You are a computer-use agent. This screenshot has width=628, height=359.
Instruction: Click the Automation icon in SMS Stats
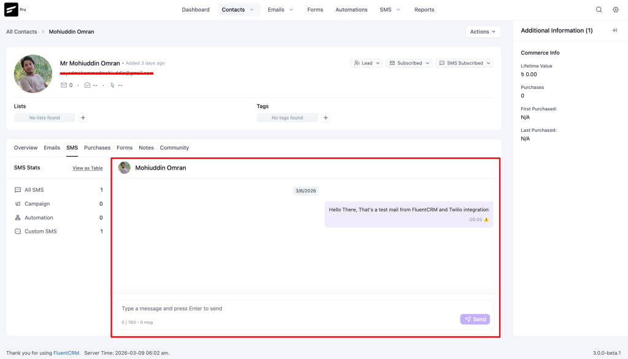point(18,217)
